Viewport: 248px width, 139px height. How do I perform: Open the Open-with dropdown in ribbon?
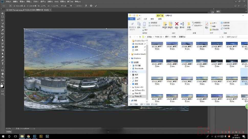[x=216, y=23]
